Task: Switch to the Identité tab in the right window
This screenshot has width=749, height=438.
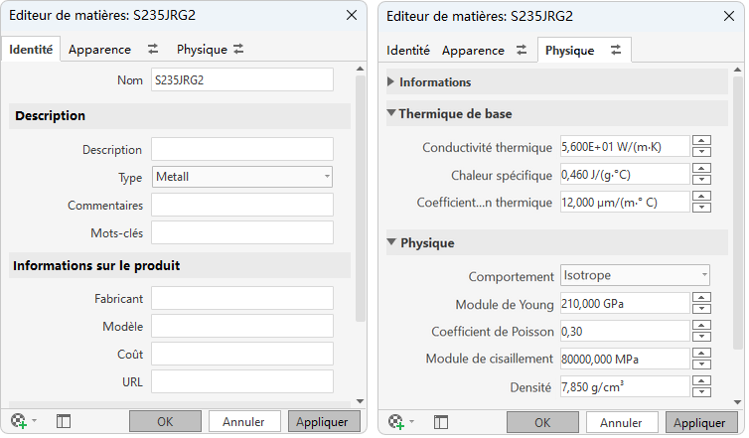Action: point(408,50)
